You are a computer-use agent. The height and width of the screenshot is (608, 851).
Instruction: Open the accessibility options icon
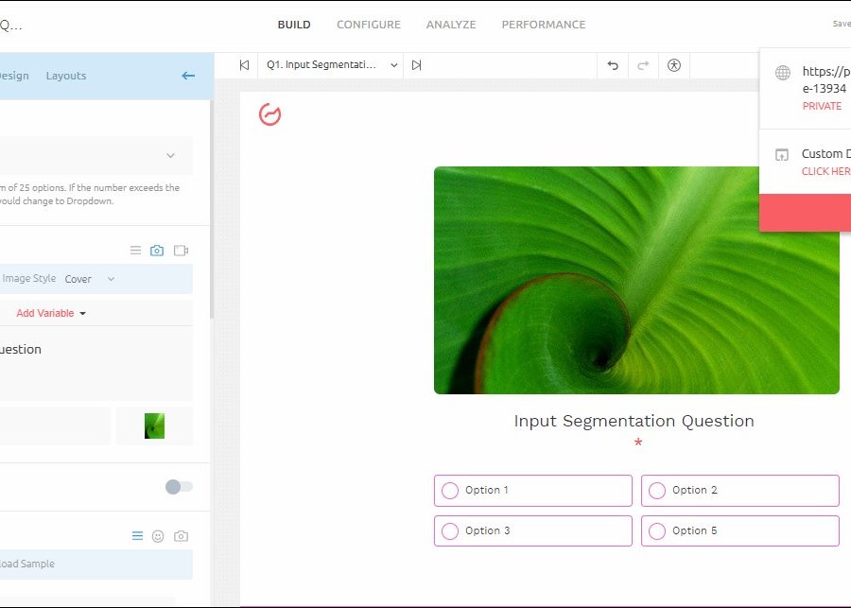pos(673,65)
